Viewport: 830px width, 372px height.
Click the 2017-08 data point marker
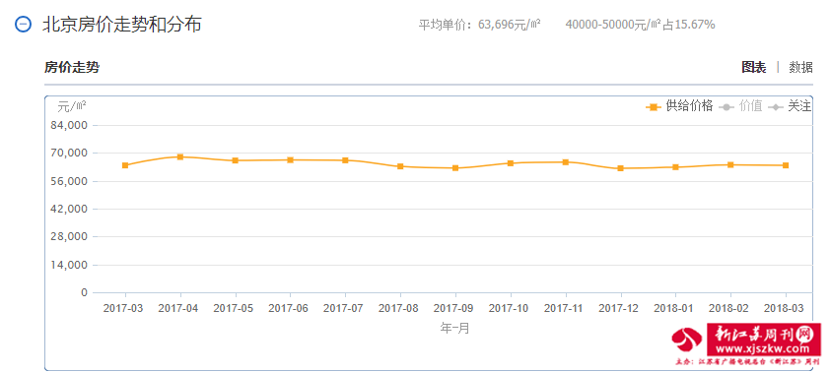point(401,166)
